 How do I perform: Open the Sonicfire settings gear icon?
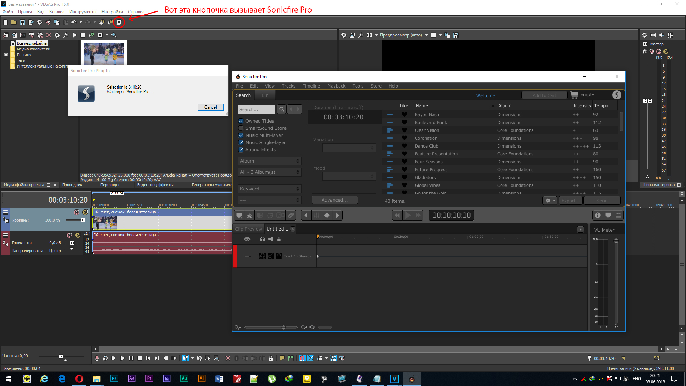point(548,201)
